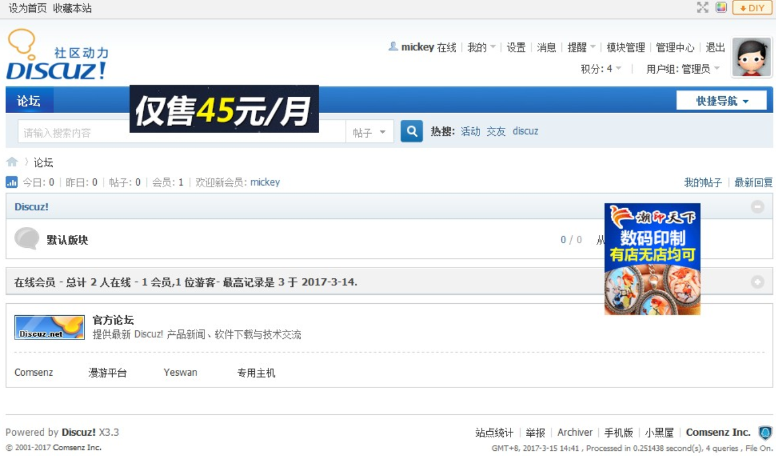Click 设为首页 link
Viewport: 776px width, 456px height.
pos(27,8)
